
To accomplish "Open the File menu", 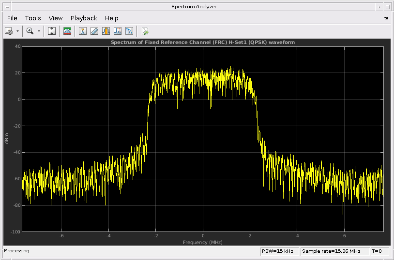I will point(12,18).
